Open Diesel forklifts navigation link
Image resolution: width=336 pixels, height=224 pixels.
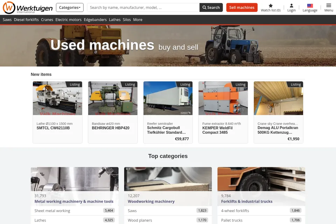26,20
